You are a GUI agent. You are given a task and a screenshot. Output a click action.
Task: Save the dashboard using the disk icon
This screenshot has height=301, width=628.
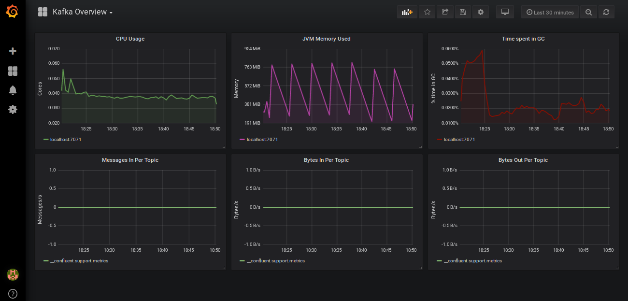462,12
